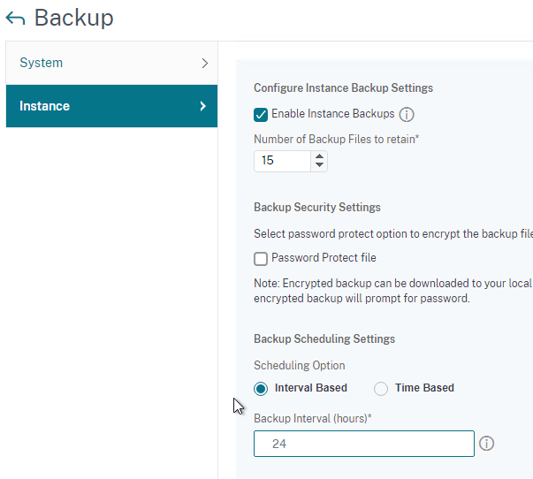
Task: Click the Backup Scheduling Settings heading
Action: pyautogui.click(x=324, y=339)
